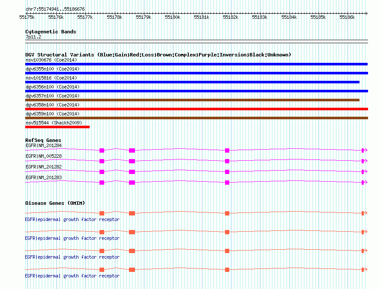The width and height of the screenshot is (380, 289).
Task: Click the orange exon near 55182k on the bottom OMIM gene
Action: point(227,270)
